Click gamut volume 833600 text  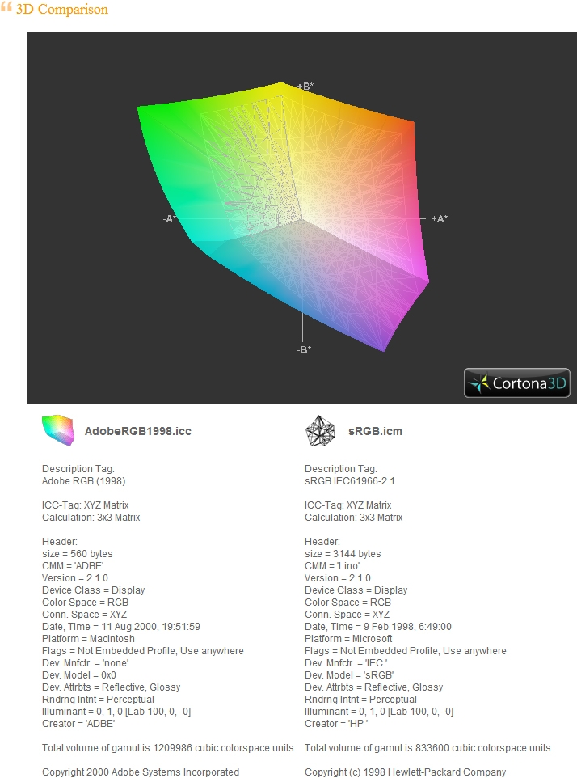[x=427, y=748]
